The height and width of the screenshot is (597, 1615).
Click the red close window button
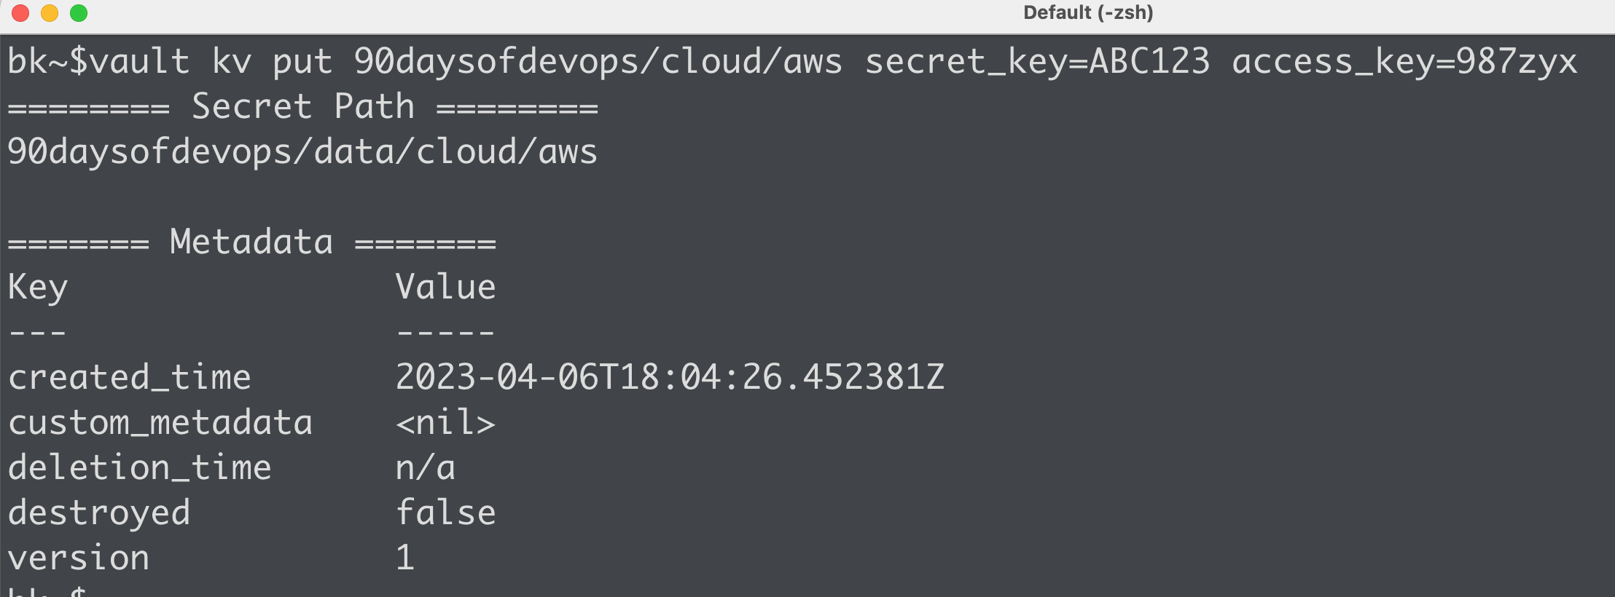click(x=20, y=13)
